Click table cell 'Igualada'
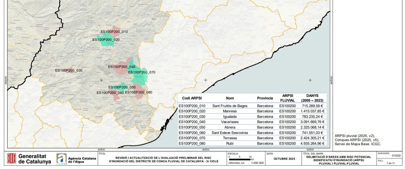Viewport: 405px width, 169px height. tap(230, 117)
